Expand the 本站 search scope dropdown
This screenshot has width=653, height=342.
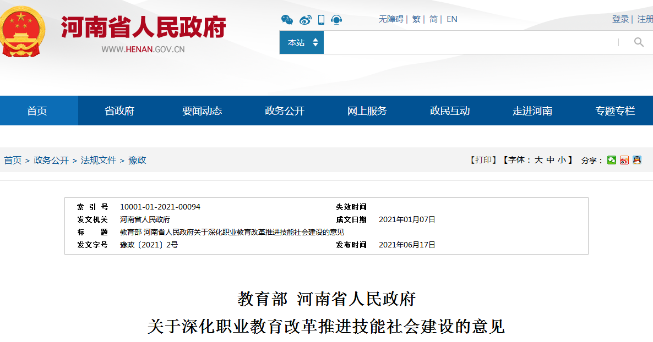coord(302,42)
